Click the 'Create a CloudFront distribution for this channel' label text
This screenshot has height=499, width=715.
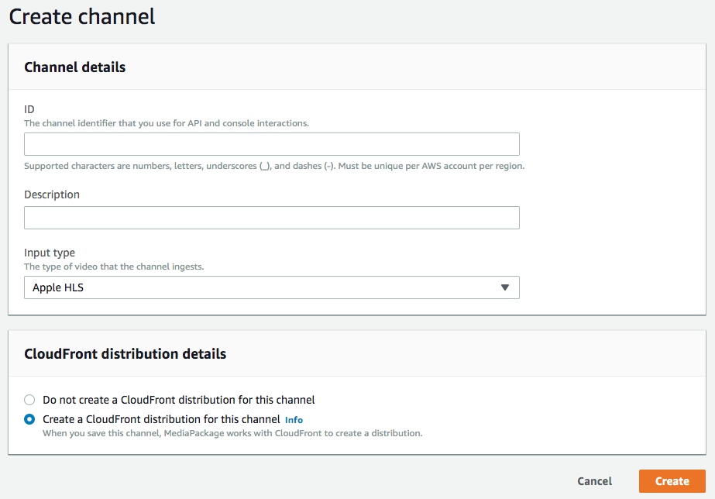tap(161, 419)
